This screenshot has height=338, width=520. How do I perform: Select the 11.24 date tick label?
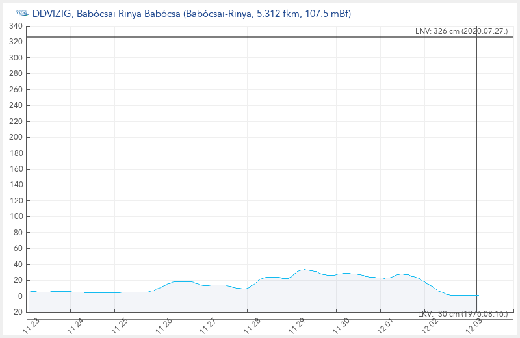[x=76, y=324]
